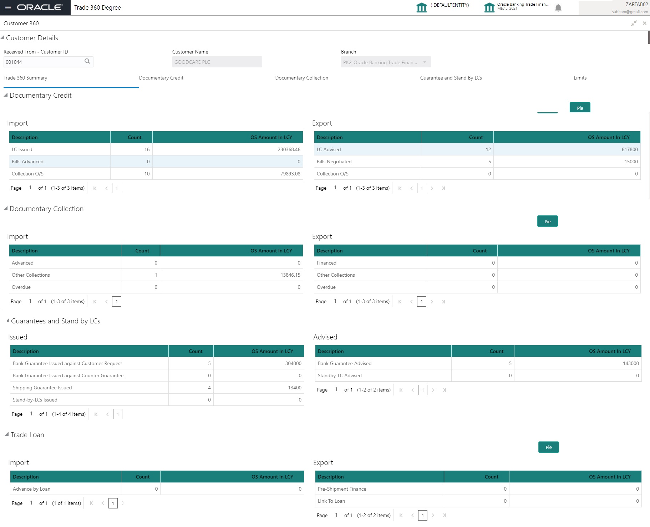This screenshot has height=527, width=650.
Task: Select page 1 button in Guarantees Advised pagination
Action: pos(423,390)
